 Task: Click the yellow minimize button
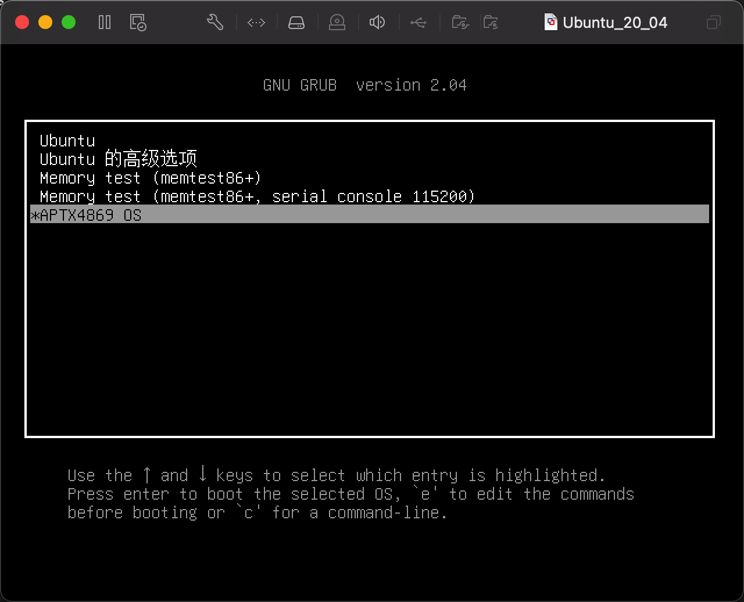(45, 23)
